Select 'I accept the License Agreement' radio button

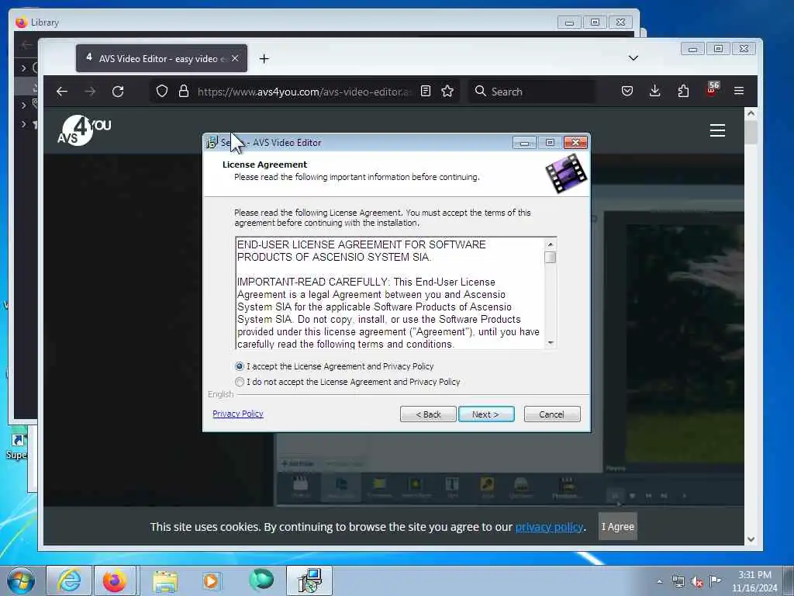240,366
